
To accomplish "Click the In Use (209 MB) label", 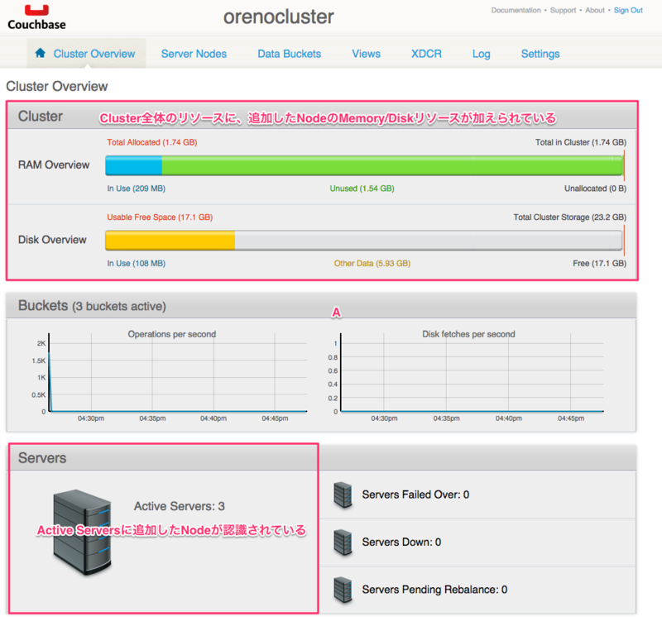I will click(136, 189).
